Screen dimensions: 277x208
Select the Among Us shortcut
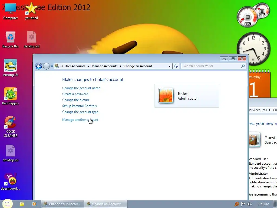point(11,68)
